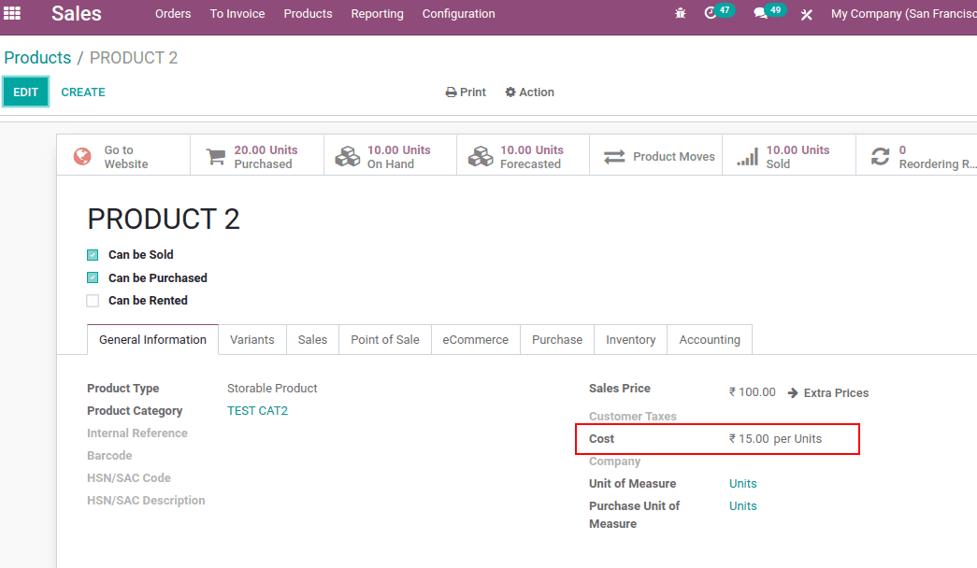Open the Reporting menu

(377, 14)
